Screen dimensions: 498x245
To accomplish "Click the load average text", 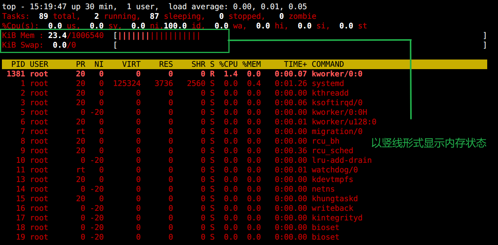I will click(x=238, y=7).
